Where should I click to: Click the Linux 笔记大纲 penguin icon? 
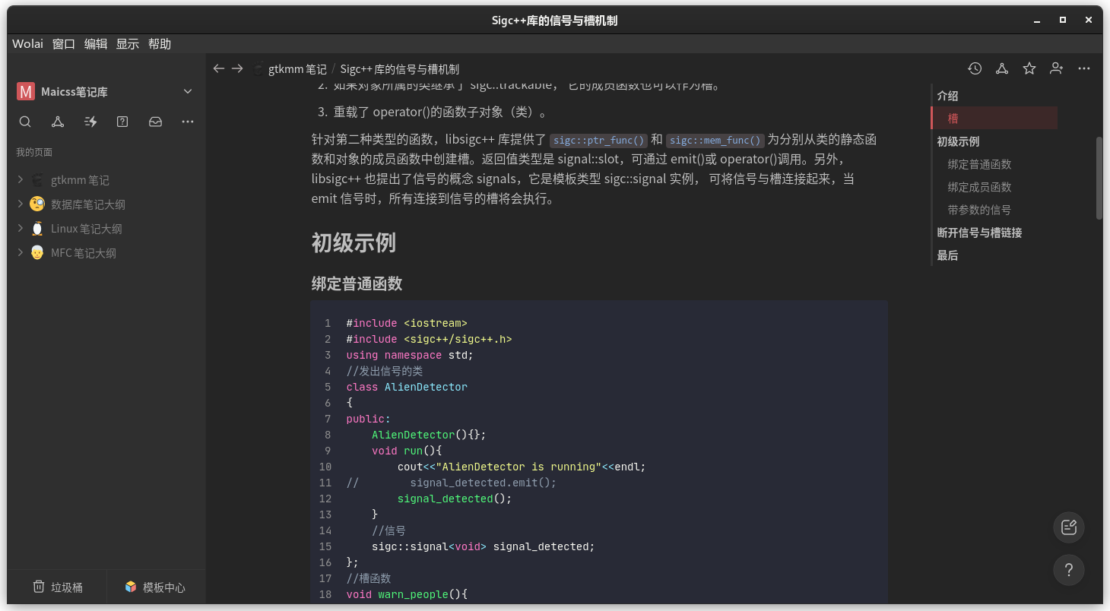pos(37,229)
